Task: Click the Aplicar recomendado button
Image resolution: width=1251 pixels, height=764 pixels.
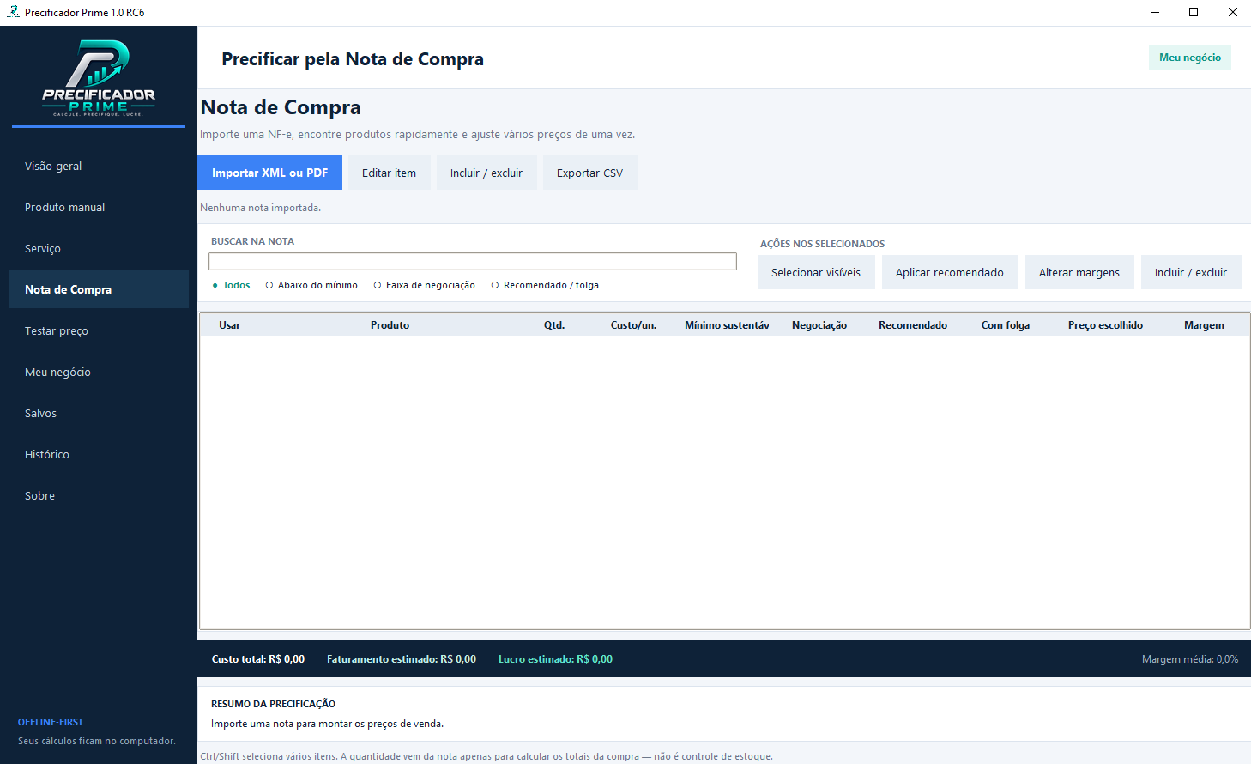Action: (x=950, y=272)
